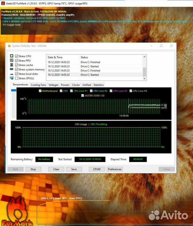Screen dimensions: 193x226
Task: Uncheck the Stress CPU option
Action: coord(17,56)
